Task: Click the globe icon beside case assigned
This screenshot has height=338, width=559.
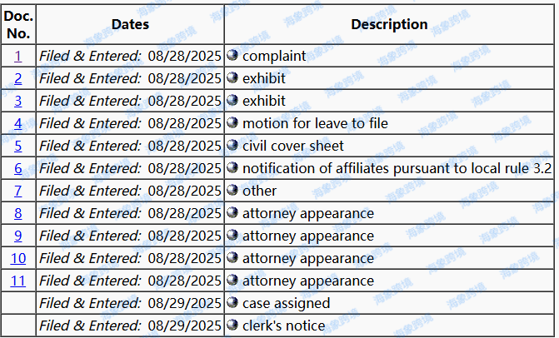Action: click(x=232, y=303)
